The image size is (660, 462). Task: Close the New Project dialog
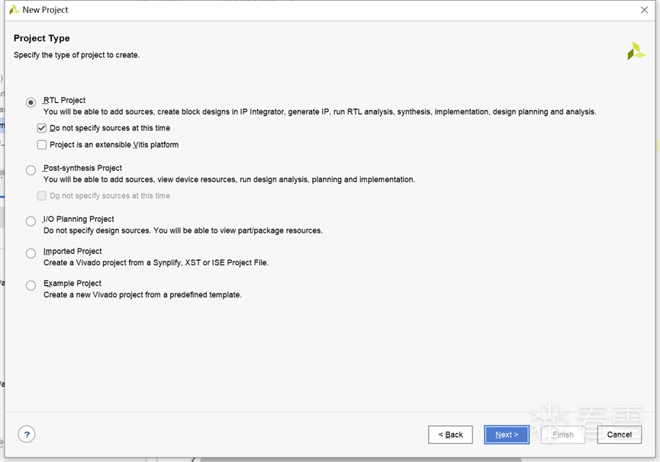point(644,10)
